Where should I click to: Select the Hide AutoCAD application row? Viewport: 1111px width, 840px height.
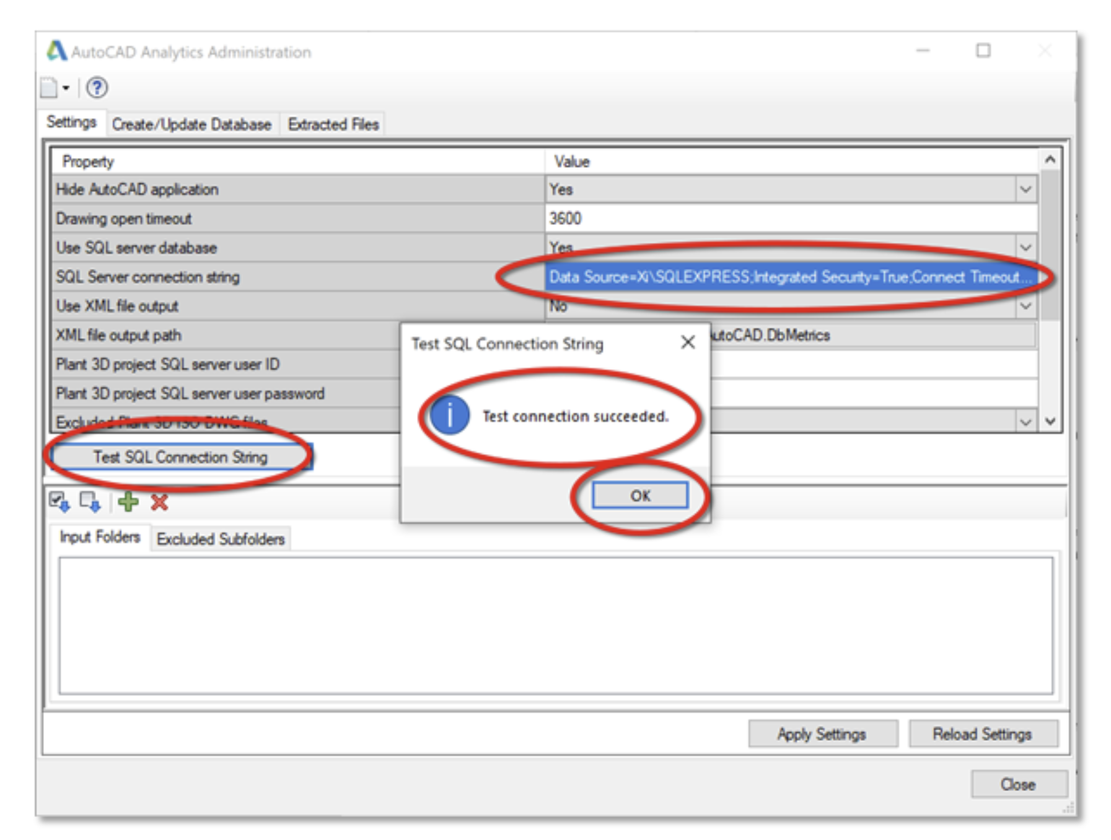pos(298,189)
